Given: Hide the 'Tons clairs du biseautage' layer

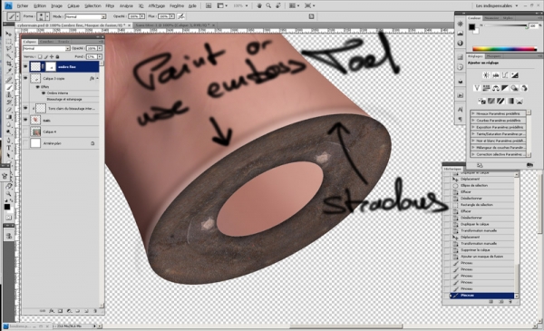Looking at the screenshot, I should click(x=25, y=108).
